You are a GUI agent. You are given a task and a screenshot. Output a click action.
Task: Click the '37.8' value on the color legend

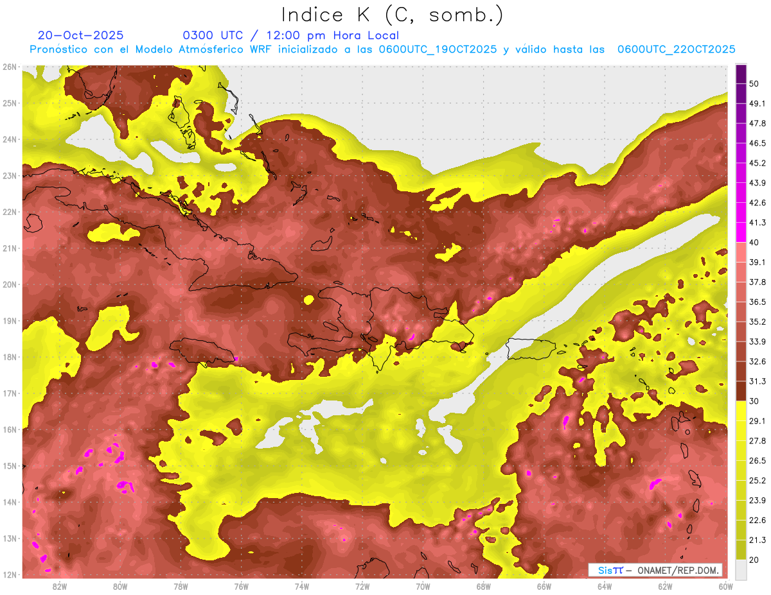coord(758,282)
